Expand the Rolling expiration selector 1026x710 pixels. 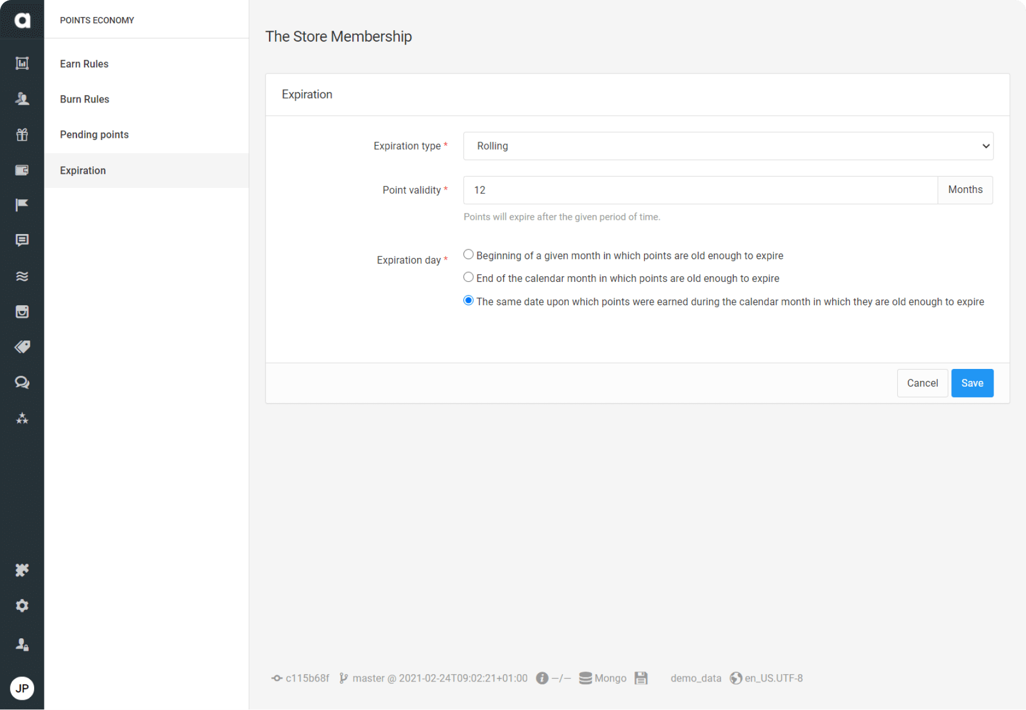[727, 146]
